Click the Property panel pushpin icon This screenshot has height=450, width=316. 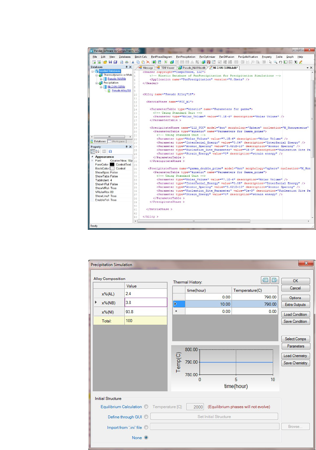(x=126, y=147)
